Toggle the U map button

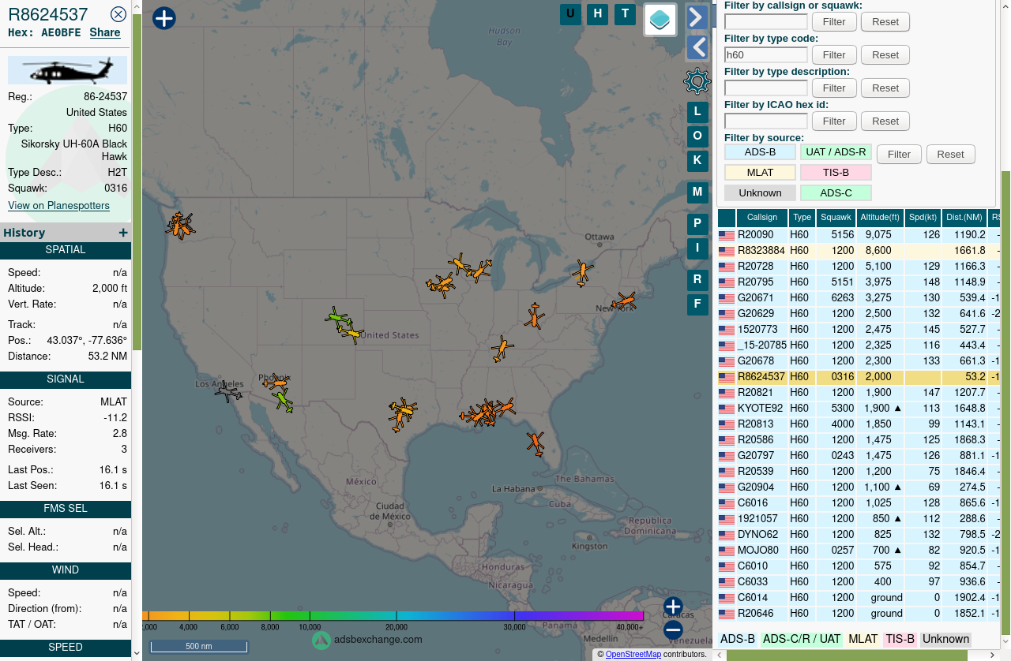[x=570, y=14]
